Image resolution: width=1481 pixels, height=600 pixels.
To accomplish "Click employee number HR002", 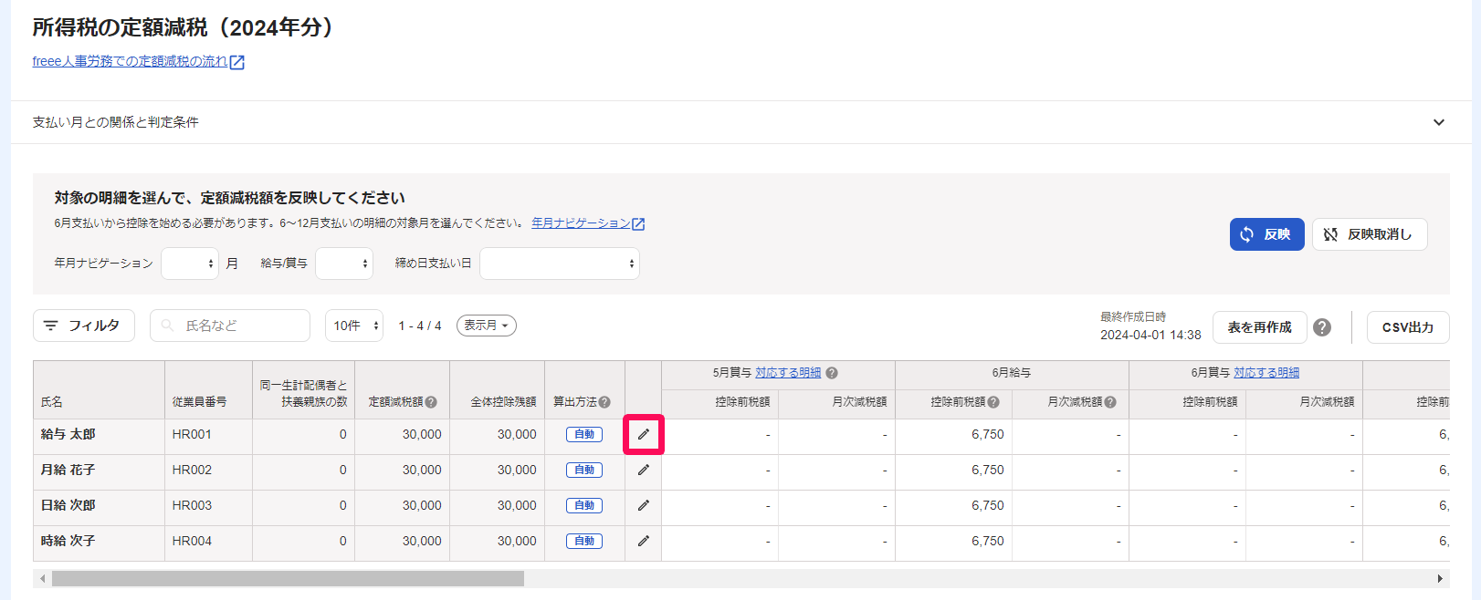I will coord(192,470).
